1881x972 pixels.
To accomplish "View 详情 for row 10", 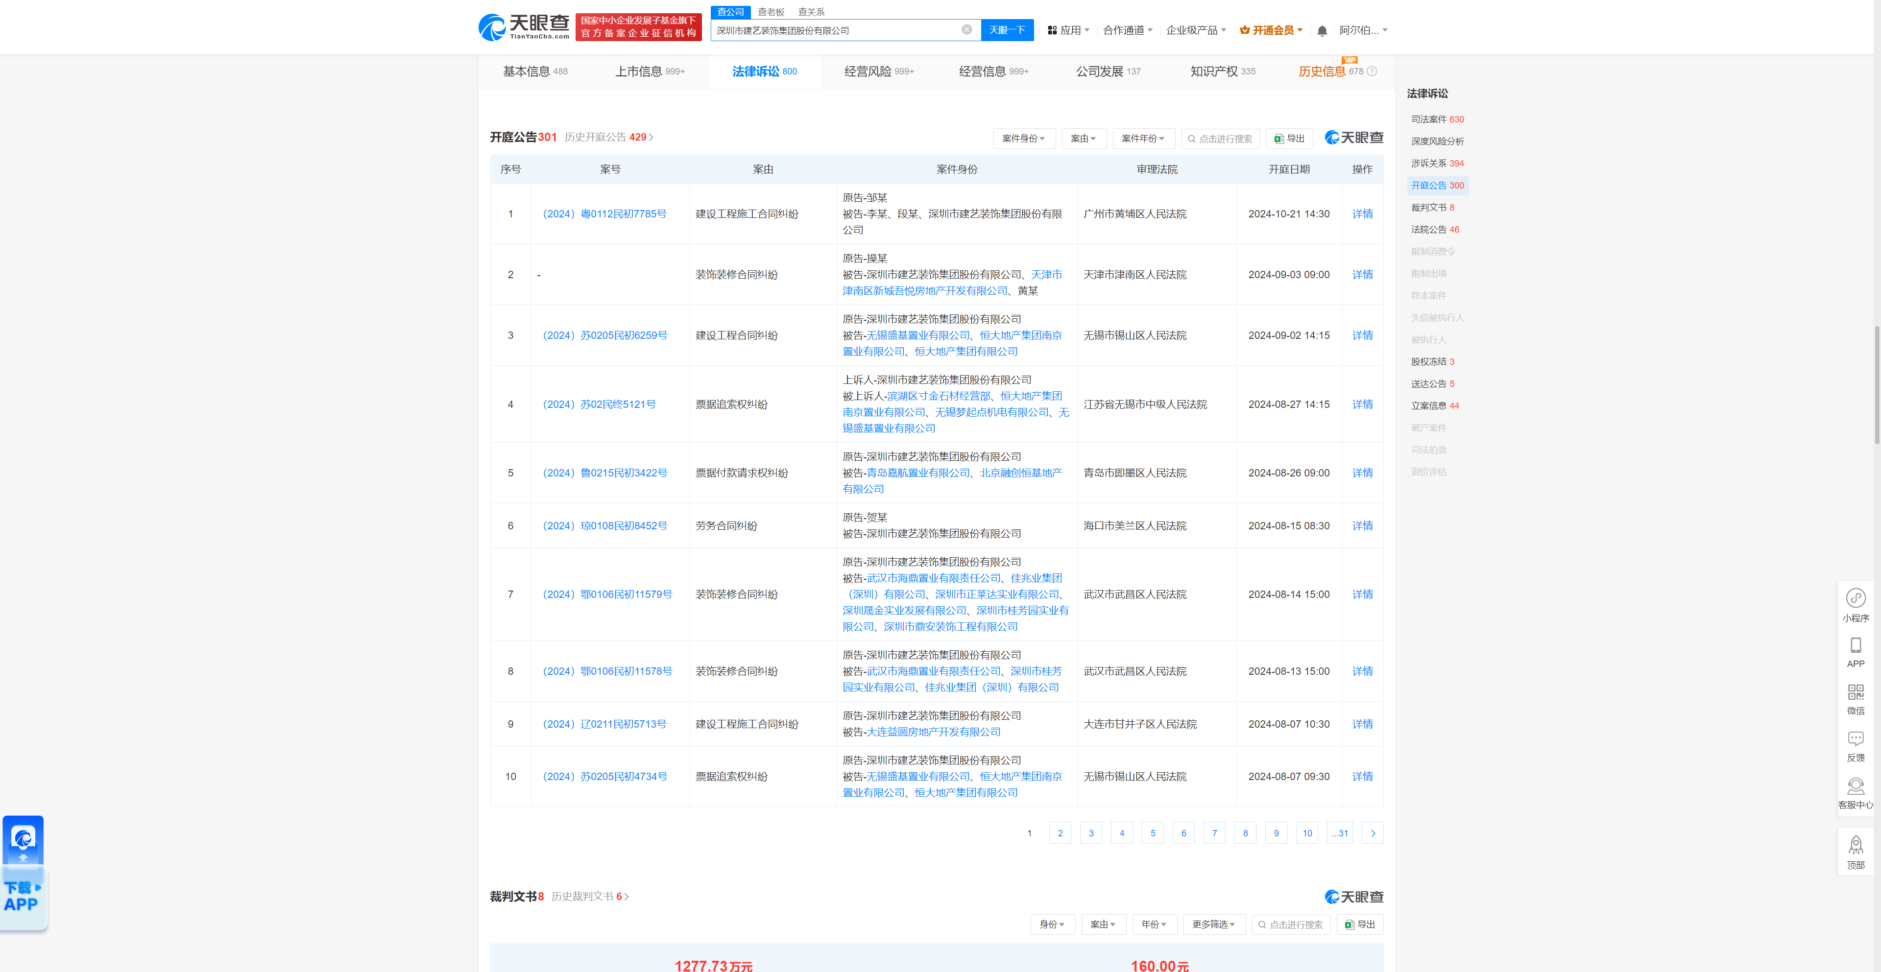I will (1362, 777).
